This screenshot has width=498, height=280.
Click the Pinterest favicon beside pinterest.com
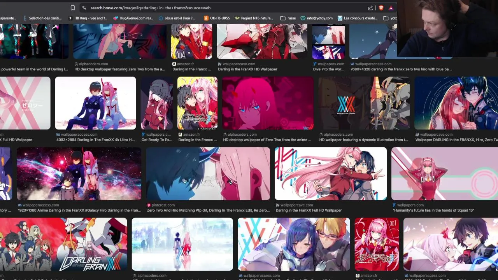coord(149,205)
